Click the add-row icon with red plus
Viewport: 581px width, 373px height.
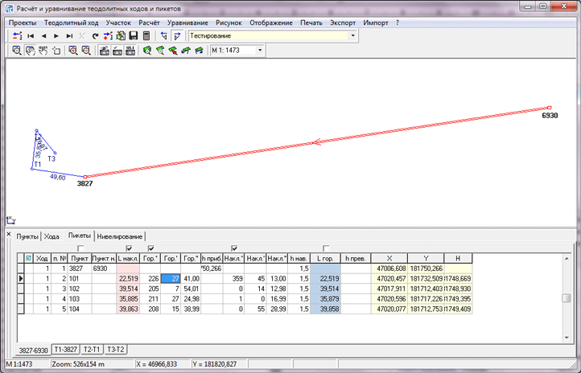[x=108, y=36]
